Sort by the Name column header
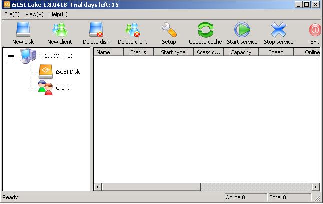 pos(108,52)
